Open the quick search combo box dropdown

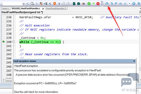tap(23, 4)
